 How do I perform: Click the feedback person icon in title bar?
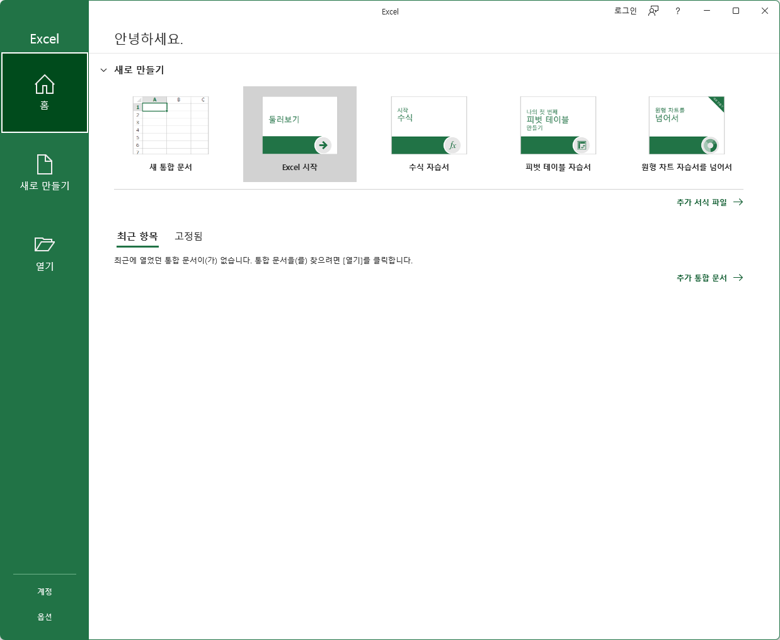click(653, 11)
